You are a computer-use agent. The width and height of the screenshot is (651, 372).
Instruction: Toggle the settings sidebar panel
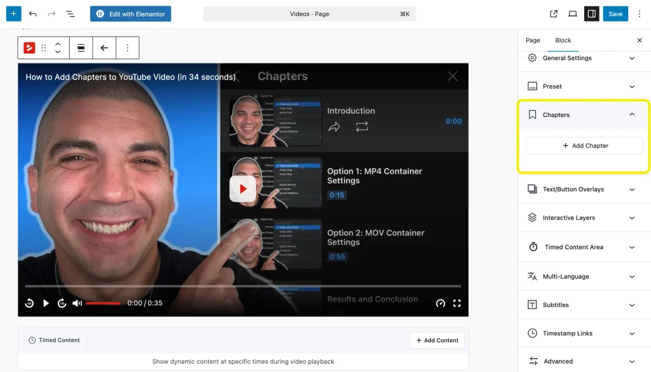[x=591, y=13]
